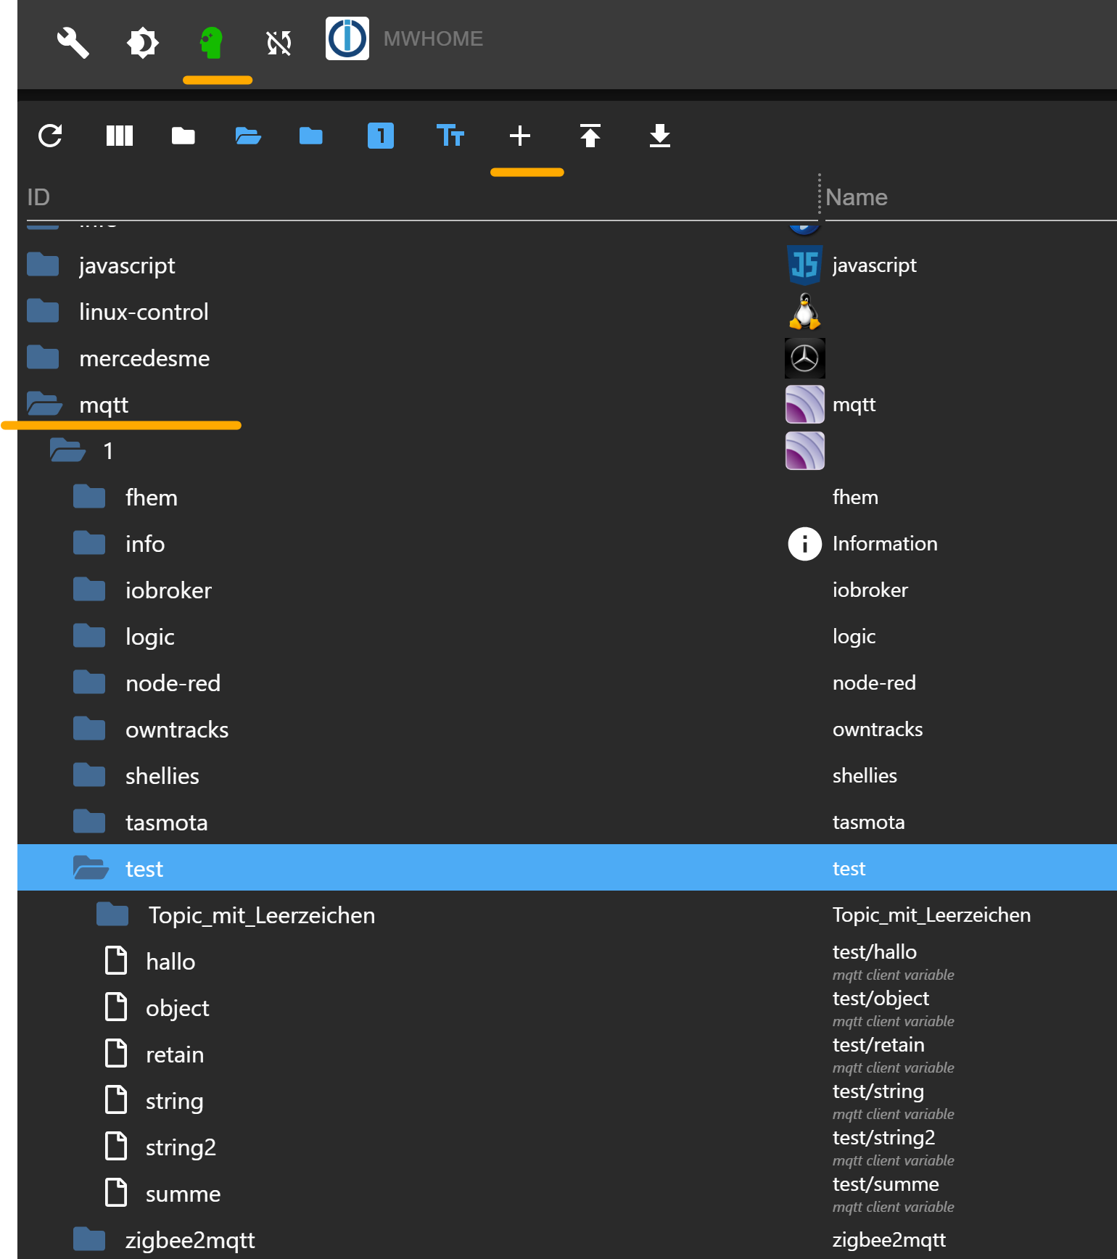Refresh the object tree
This screenshot has height=1259, width=1117.
click(x=50, y=136)
